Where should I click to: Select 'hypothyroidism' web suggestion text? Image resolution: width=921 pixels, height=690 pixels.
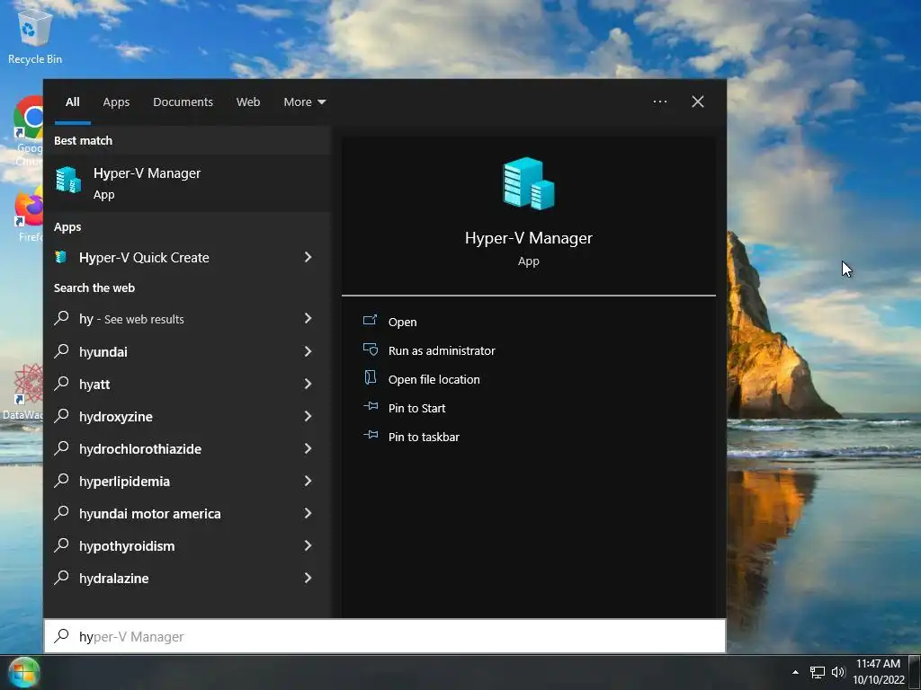[126, 546]
